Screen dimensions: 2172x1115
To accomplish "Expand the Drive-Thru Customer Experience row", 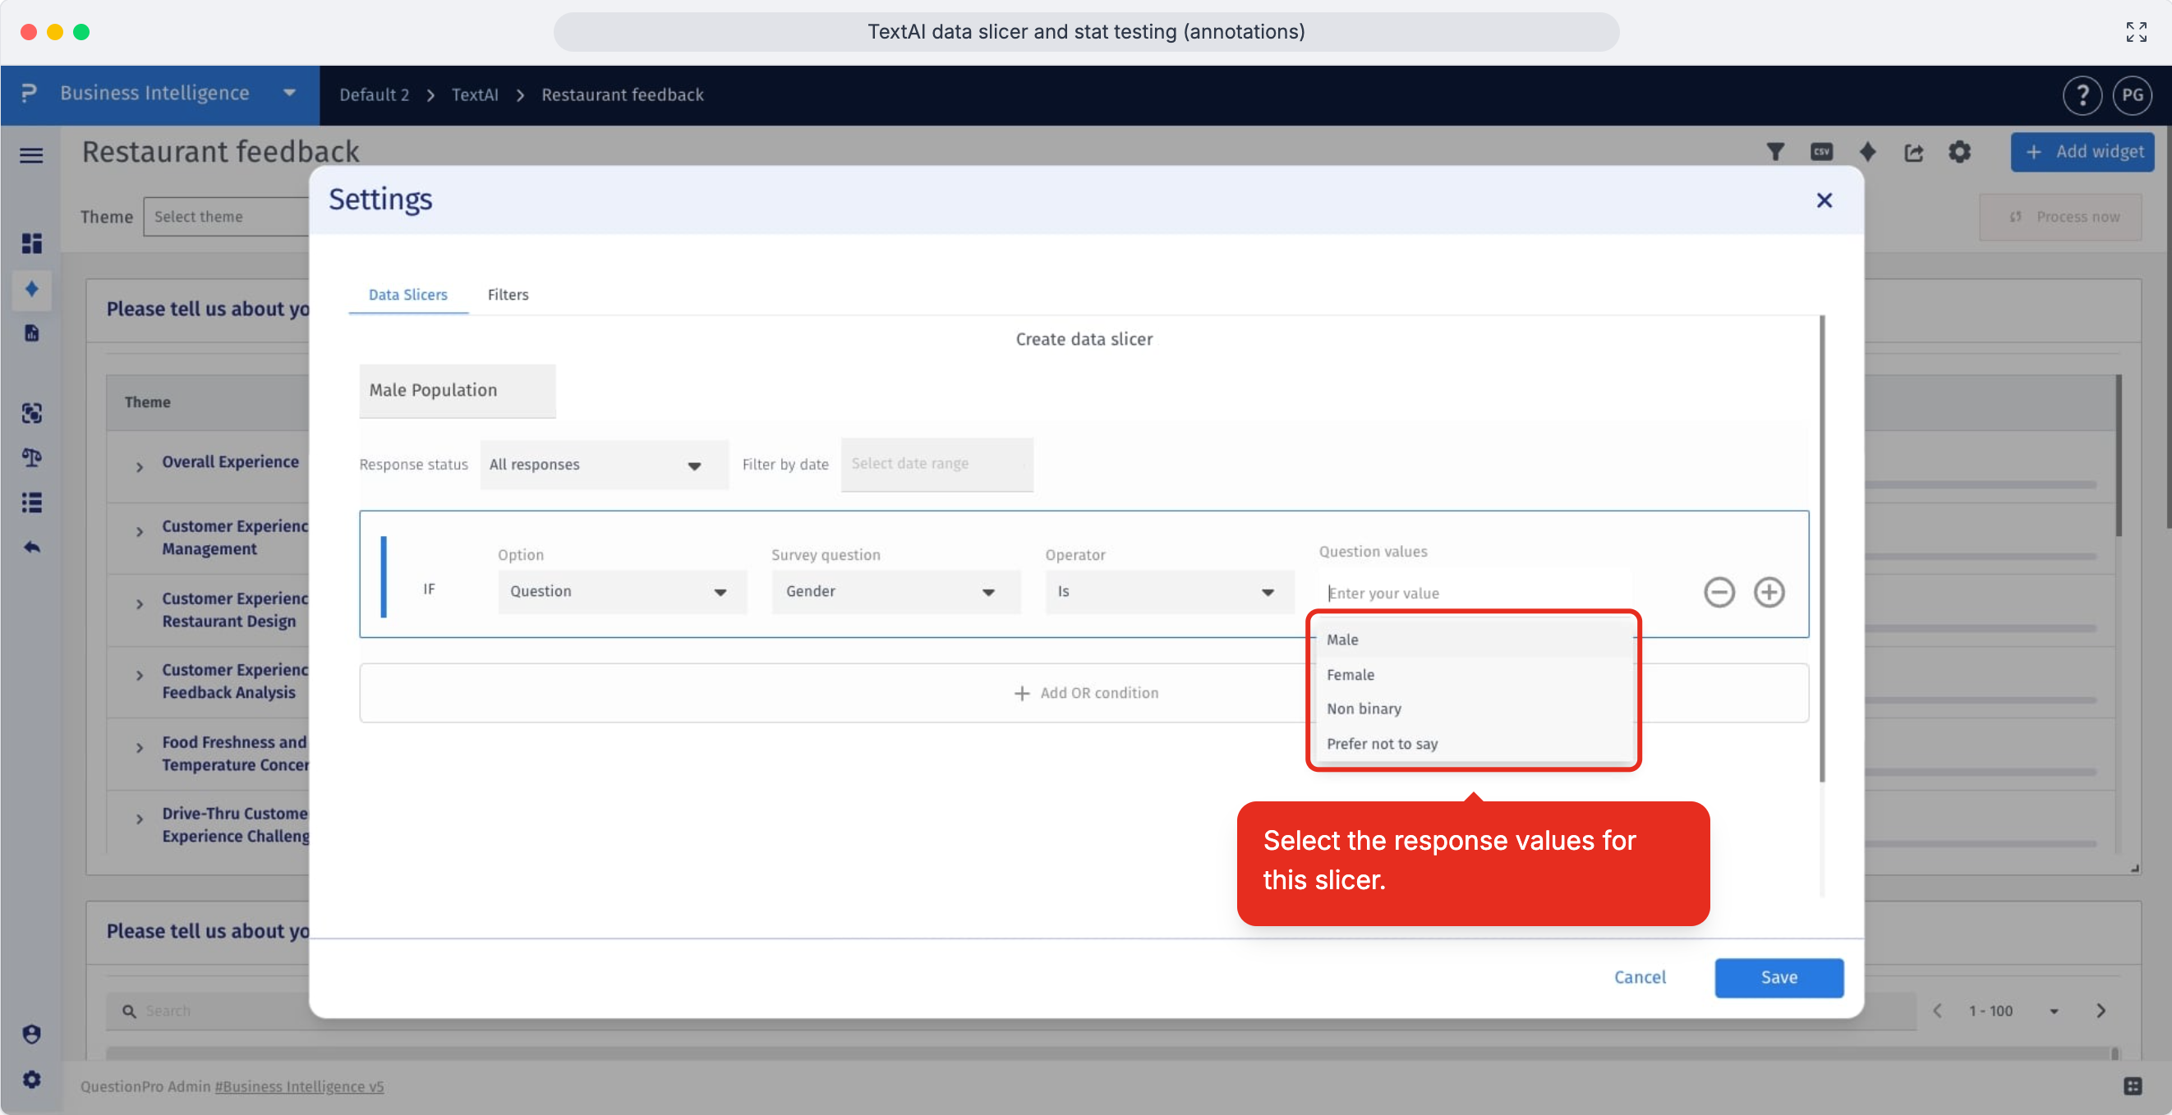I will (139, 819).
